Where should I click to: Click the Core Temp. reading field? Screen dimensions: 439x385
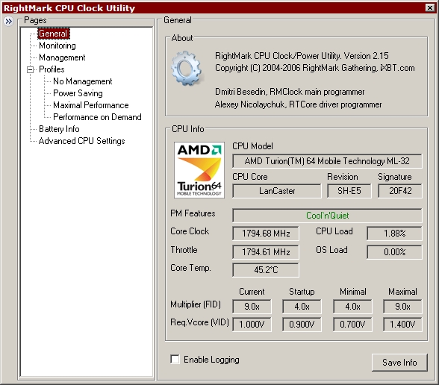[x=266, y=270]
